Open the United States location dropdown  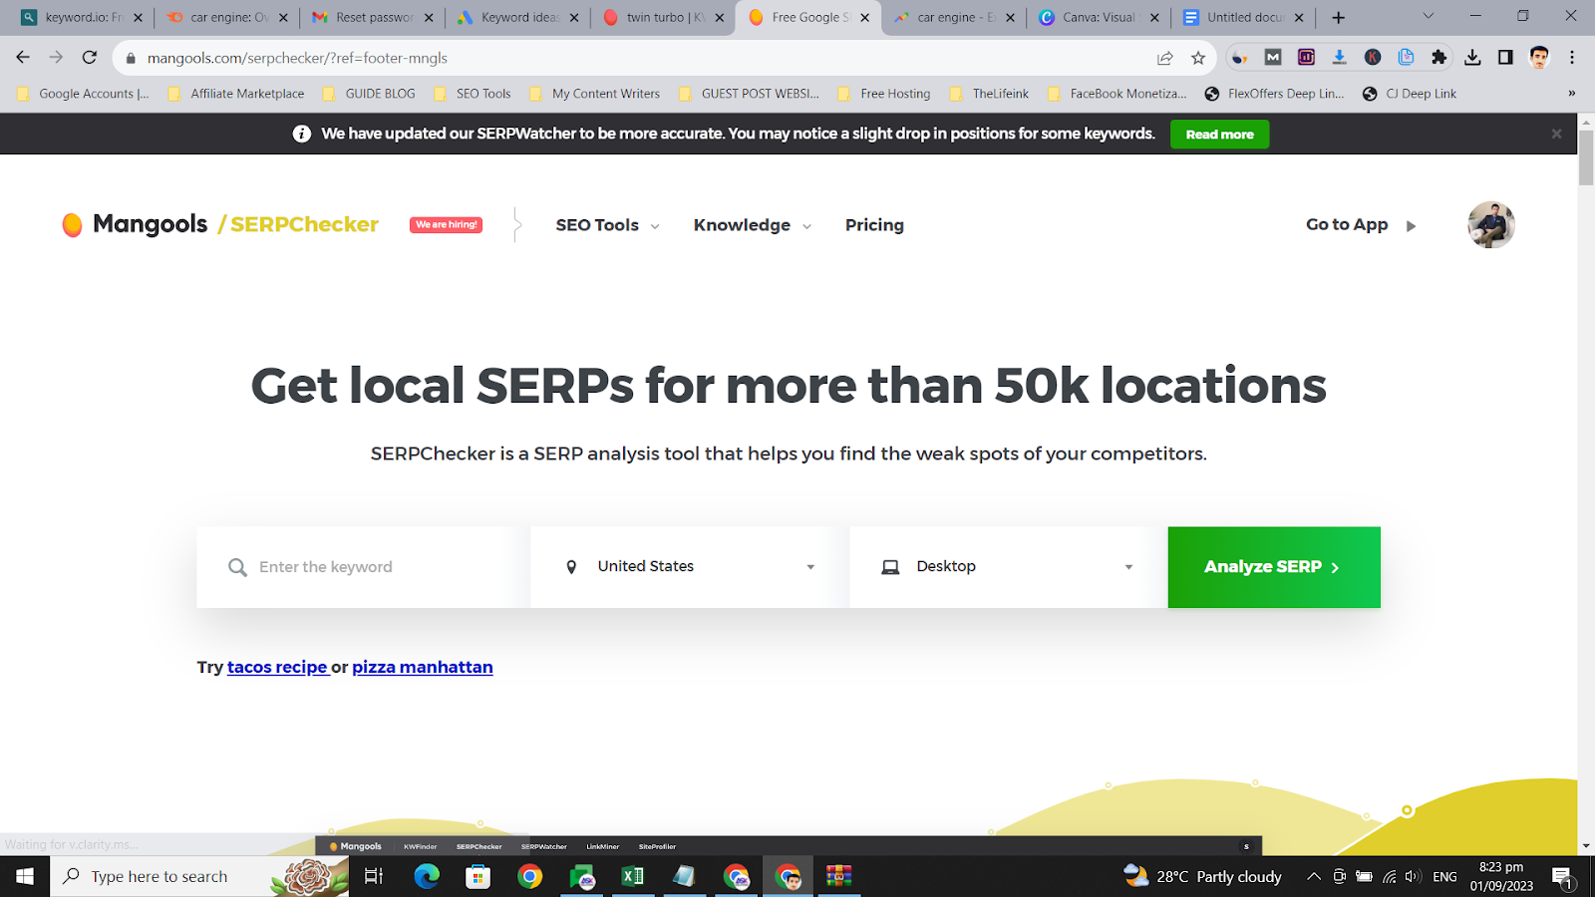point(690,567)
